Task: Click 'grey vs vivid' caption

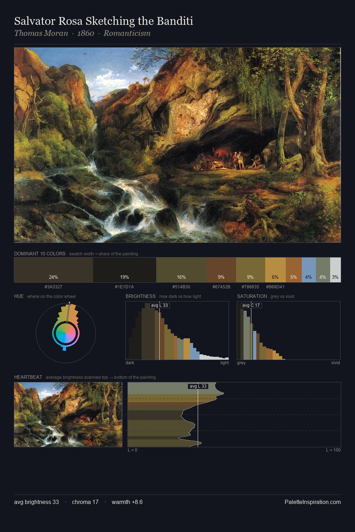Action: pyautogui.click(x=282, y=297)
